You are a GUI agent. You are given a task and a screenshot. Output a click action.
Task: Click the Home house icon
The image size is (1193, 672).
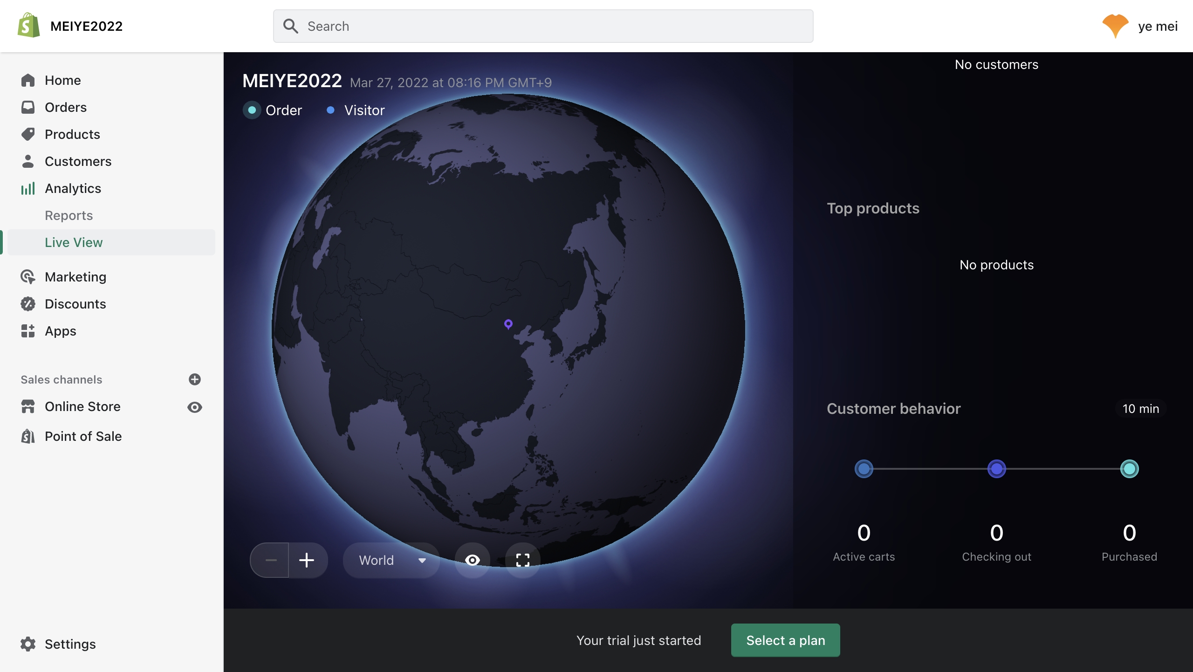point(28,80)
